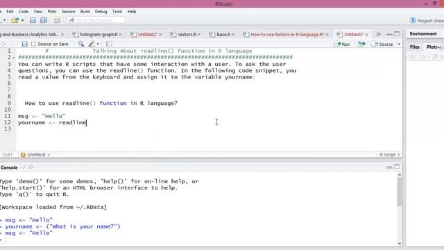Open the Edit menu
The width and height of the screenshot is (444, 250).
(10, 11)
